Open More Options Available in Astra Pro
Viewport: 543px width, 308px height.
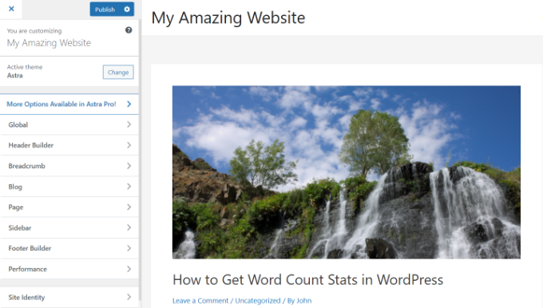pos(69,104)
